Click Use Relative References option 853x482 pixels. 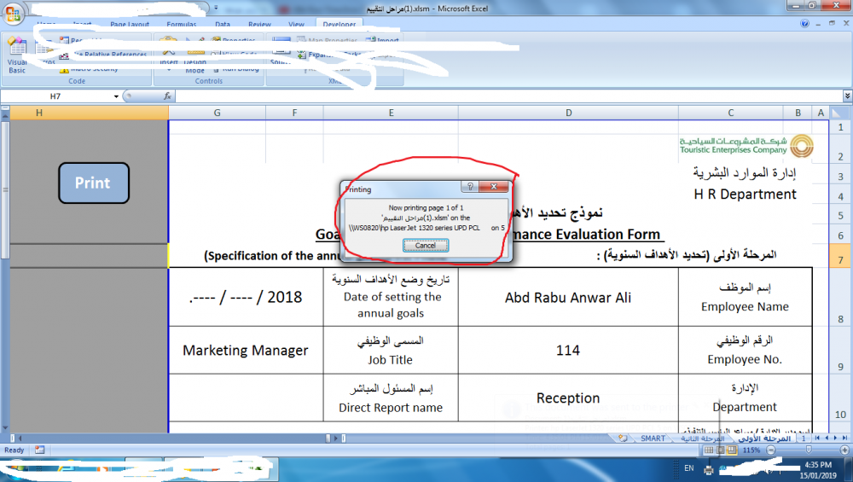(x=103, y=55)
